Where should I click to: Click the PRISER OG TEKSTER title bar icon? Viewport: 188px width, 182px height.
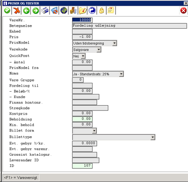point(5,3)
